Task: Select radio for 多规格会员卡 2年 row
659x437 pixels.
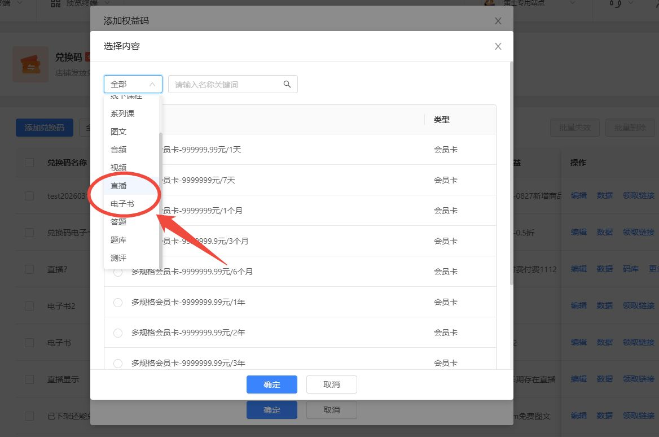Action: coord(118,333)
